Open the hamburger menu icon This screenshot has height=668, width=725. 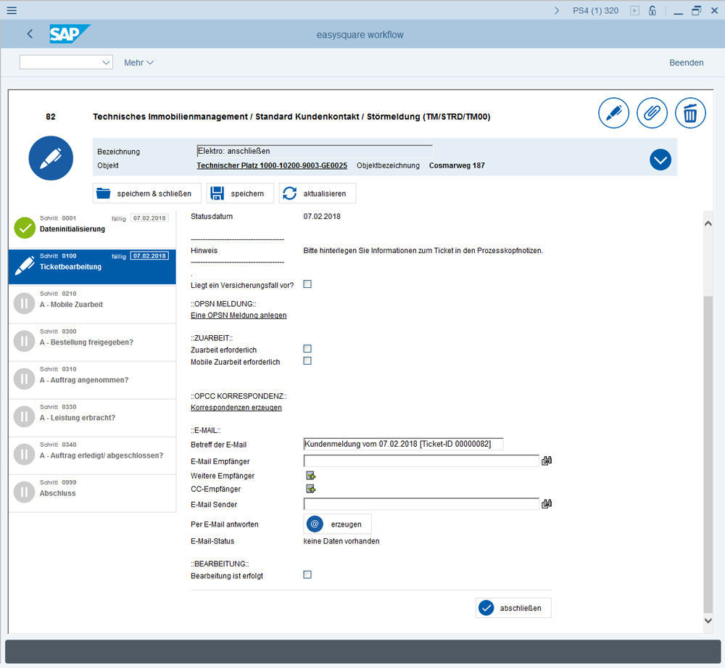click(12, 10)
